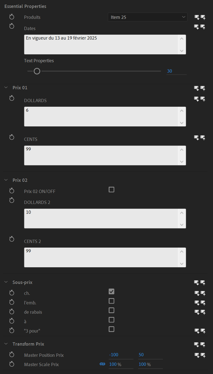This screenshot has width=213, height=374.
Task: Click the Text Properties value 30
Action: [x=170, y=71]
